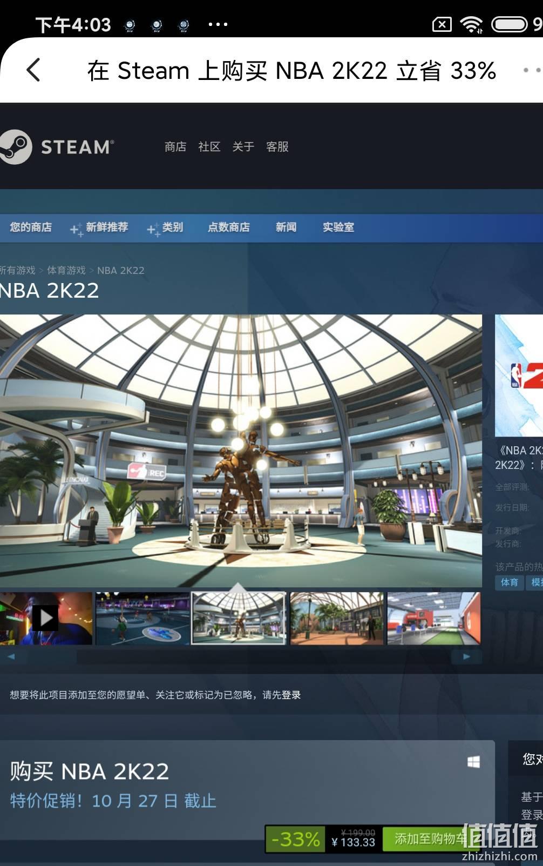Click NBA 2K22 page title heading
The image size is (543, 866).
tap(50, 291)
